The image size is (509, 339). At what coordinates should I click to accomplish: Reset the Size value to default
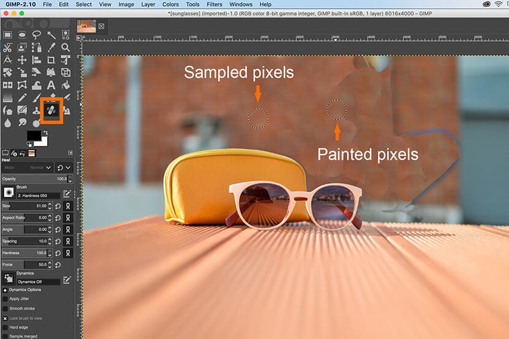(59, 206)
